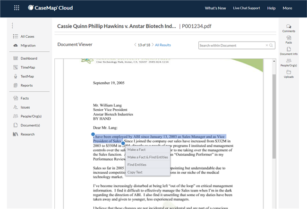Open the All Results link
Image resolution: width=307 pixels, height=209 pixels.
163,45
